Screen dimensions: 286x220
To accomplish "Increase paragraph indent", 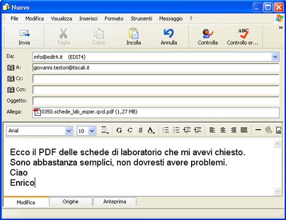I will [198, 130].
